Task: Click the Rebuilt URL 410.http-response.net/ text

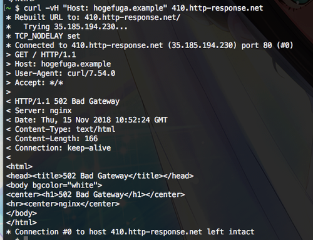Action: pyautogui.click(x=132, y=17)
